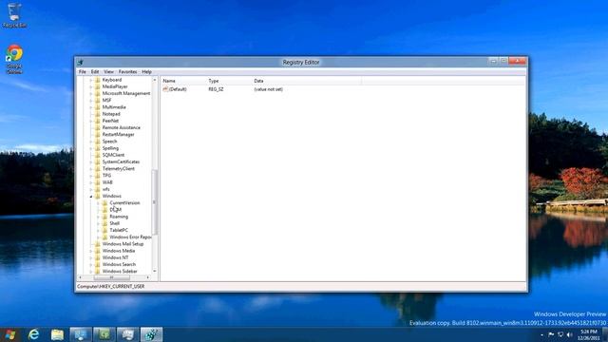The image size is (608, 342).
Task: Expand the Windows Media key
Action: pos(91,251)
